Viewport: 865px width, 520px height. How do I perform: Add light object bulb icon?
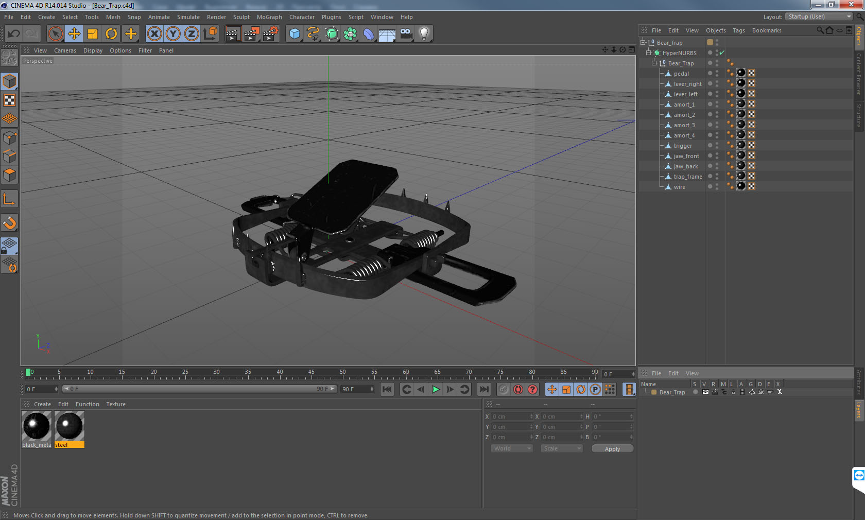pos(424,34)
